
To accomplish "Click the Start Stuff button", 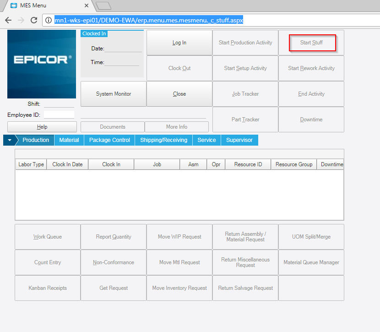I will pyautogui.click(x=311, y=43).
